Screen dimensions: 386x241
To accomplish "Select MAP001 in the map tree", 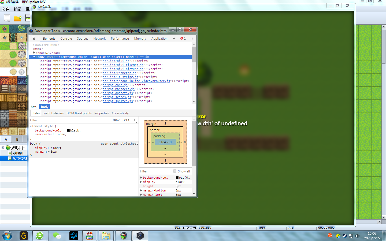I will point(18,153).
